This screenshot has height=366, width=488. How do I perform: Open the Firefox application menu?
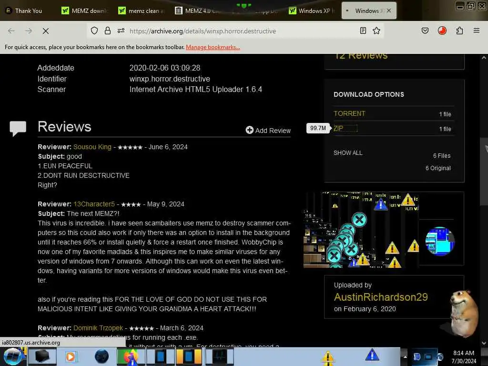click(x=476, y=30)
